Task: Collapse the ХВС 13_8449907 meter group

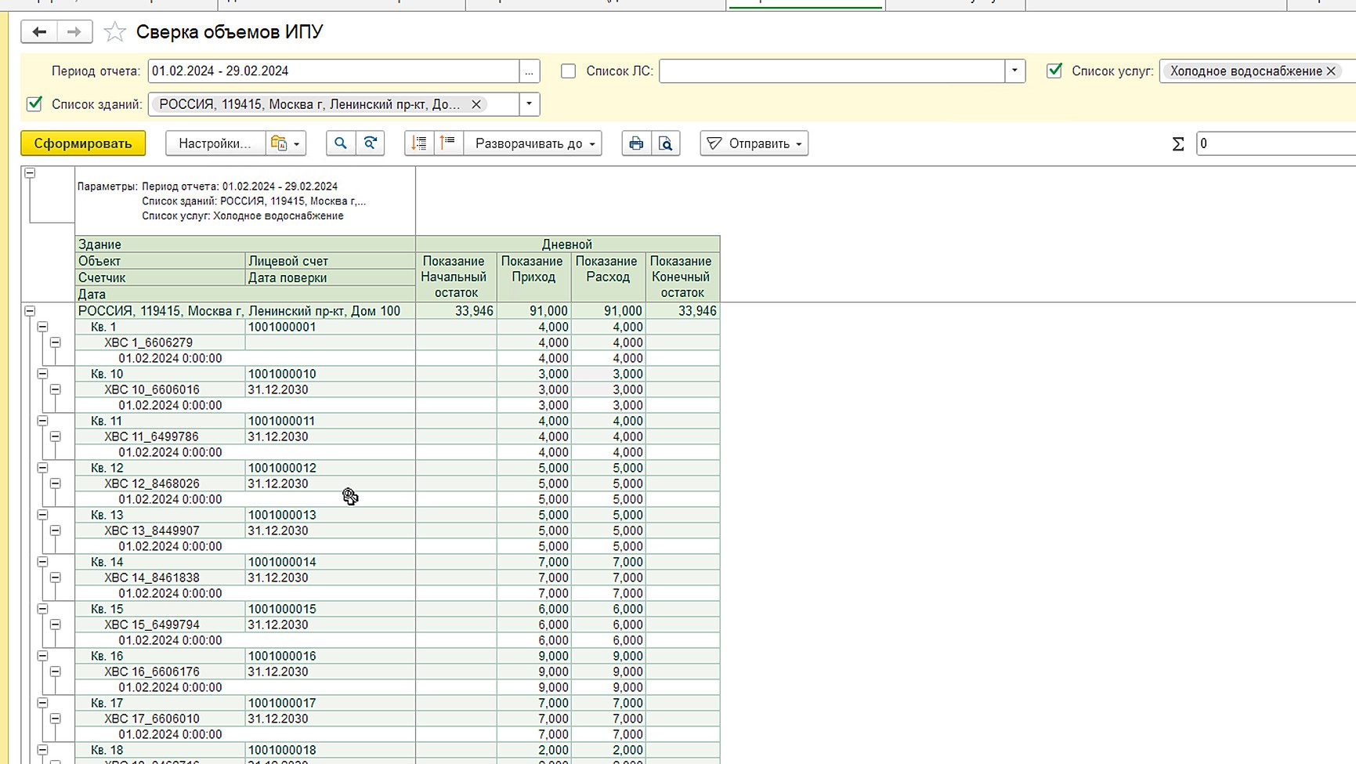Action: coord(55,530)
